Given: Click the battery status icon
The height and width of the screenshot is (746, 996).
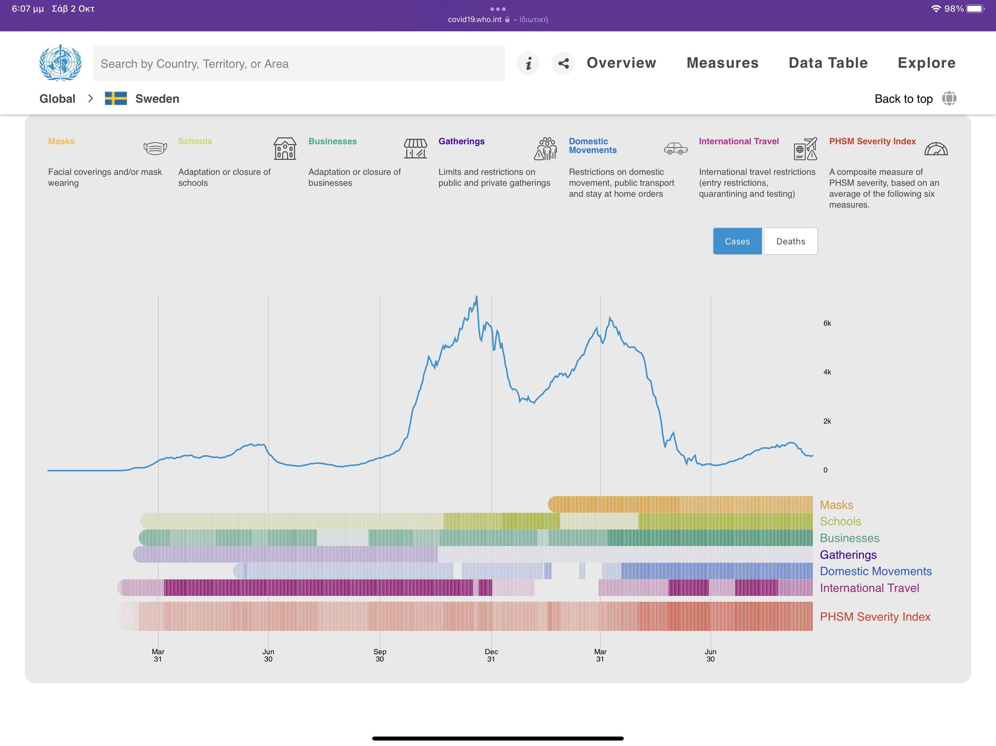Looking at the screenshot, I should coord(975,8).
